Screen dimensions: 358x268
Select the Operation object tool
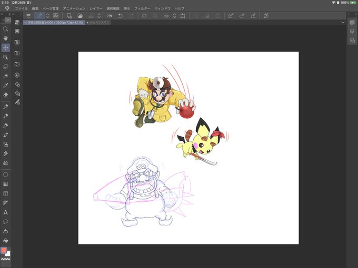[5, 57]
